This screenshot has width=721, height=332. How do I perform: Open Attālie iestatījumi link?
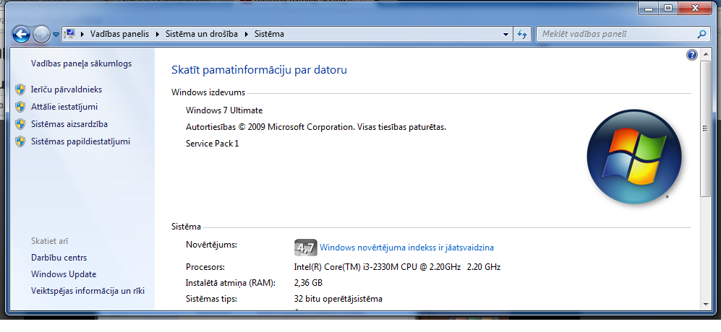(64, 107)
